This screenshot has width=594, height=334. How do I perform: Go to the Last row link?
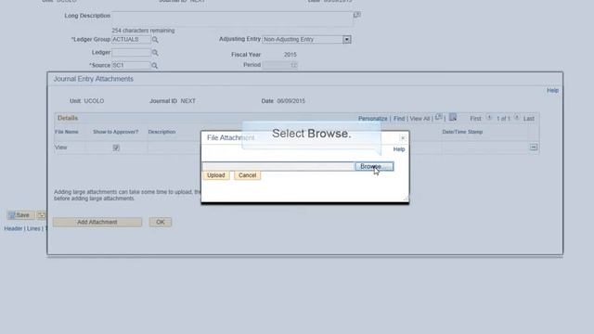528,119
